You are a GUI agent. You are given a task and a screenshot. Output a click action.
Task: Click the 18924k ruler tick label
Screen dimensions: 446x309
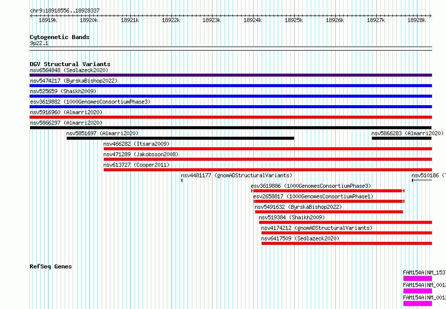tap(253, 20)
